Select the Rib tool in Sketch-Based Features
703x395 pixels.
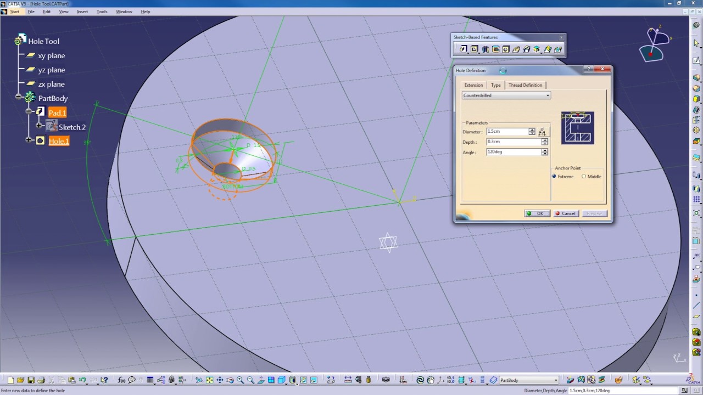click(516, 49)
